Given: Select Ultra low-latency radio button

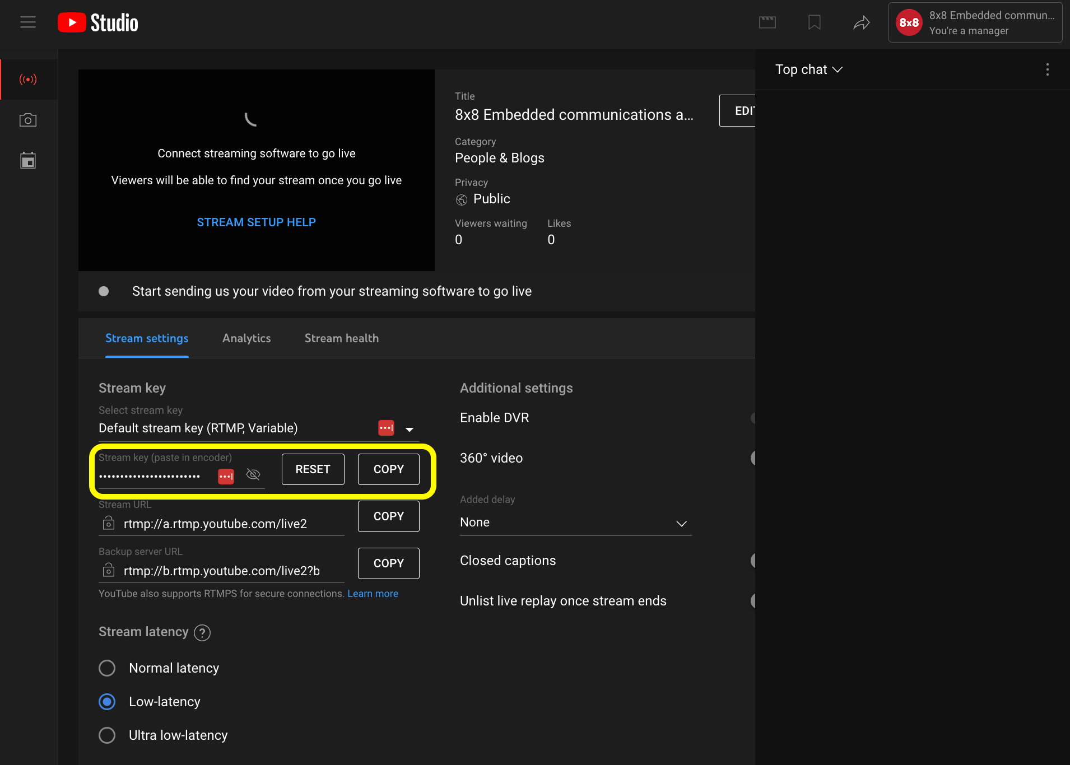Looking at the screenshot, I should tap(107, 735).
